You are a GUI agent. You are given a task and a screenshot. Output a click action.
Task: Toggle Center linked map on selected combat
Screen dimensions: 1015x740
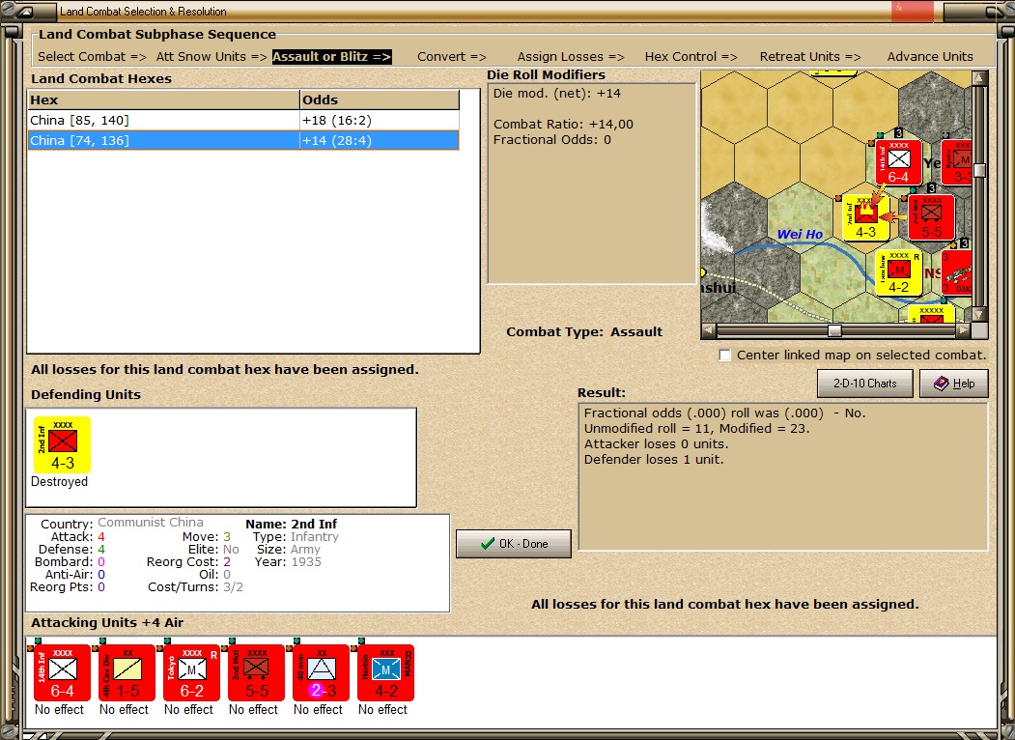(x=725, y=355)
